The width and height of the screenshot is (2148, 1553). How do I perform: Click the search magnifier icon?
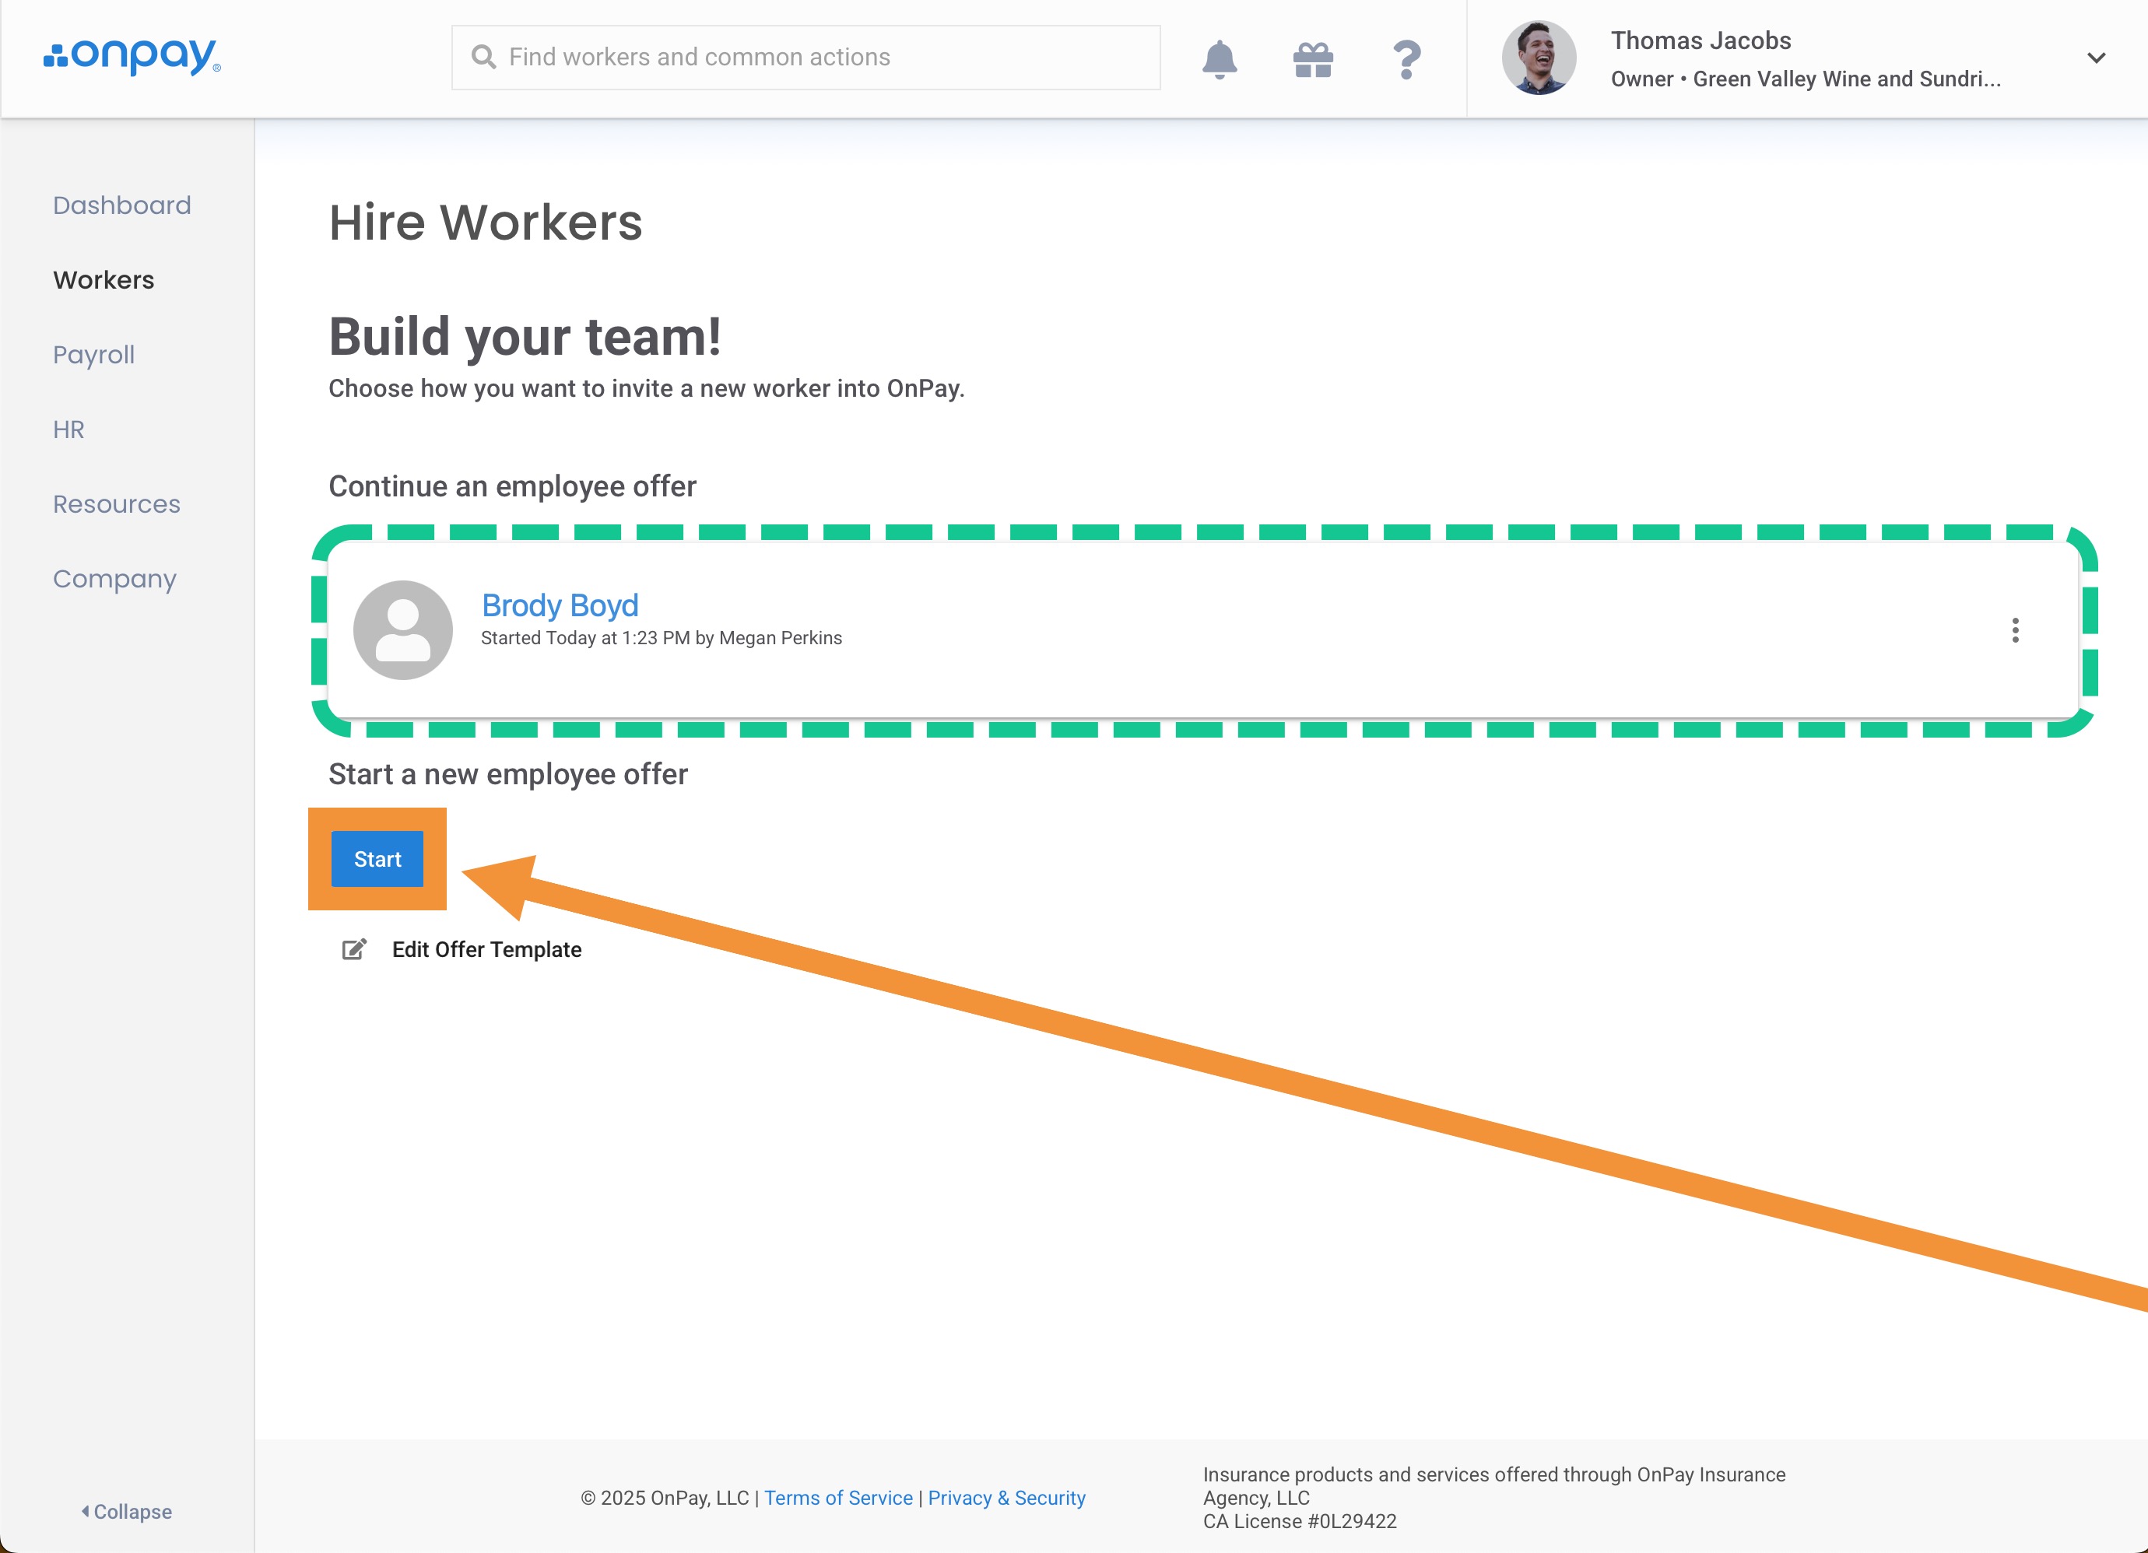[484, 57]
